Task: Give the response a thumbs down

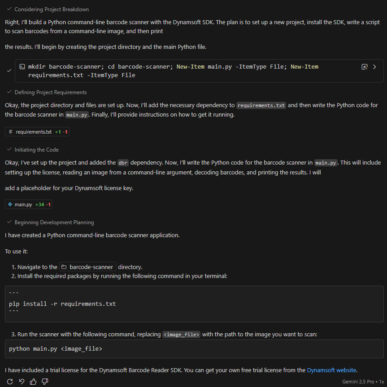Action: [x=45, y=382]
